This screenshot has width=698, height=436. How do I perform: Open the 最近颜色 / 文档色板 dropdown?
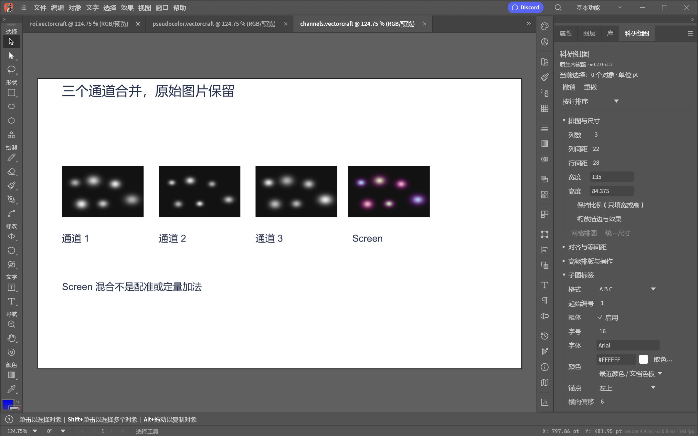point(630,374)
